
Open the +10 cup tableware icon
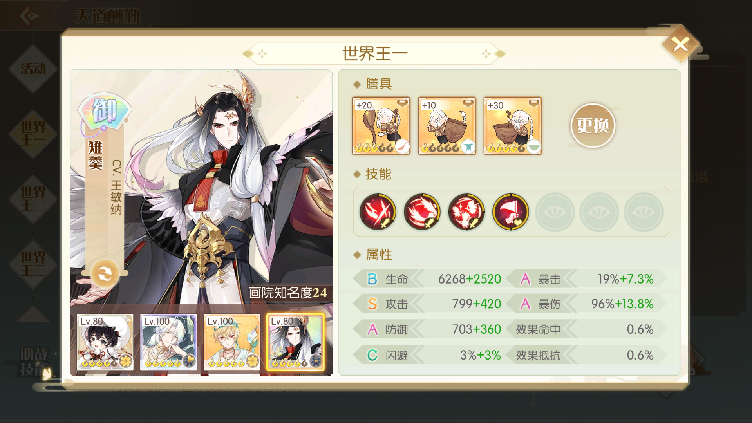click(447, 126)
